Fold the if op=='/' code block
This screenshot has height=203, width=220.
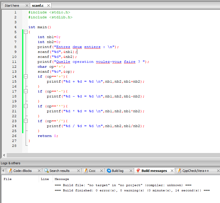[26, 121]
